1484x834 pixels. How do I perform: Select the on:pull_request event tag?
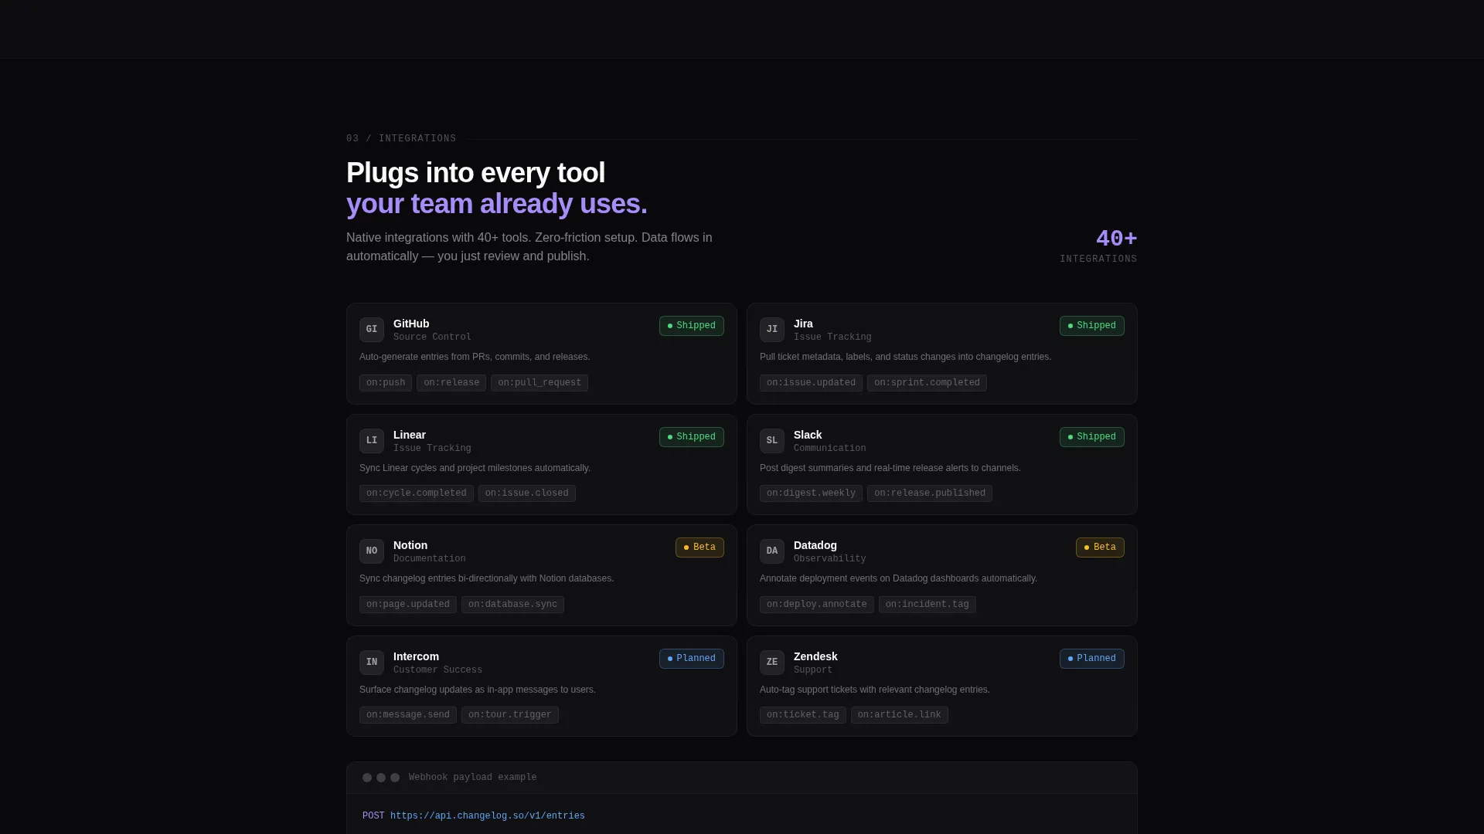[539, 383]
